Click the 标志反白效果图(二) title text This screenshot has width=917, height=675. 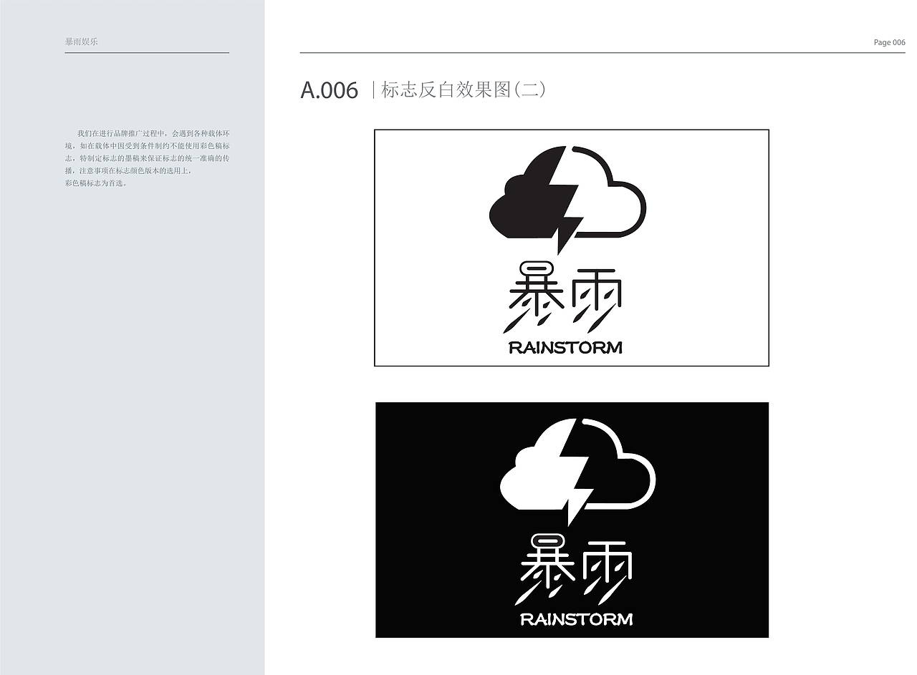(462, 90)
